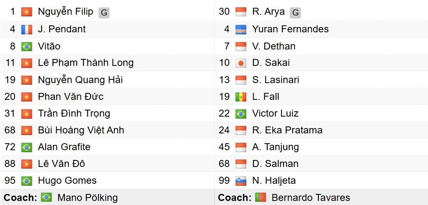
Task: Click the Cape Verde flag by Yuran Fernandes
Action: click(x=241, y=29)
